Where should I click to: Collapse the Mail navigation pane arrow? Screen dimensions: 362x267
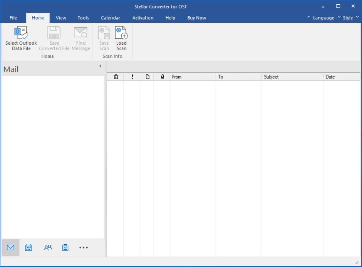pos(100,66)
